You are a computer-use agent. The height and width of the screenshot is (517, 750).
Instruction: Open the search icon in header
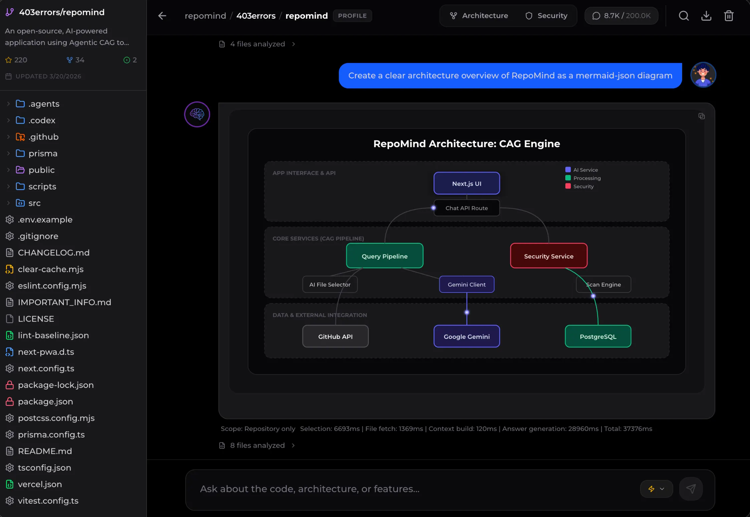[x=684, y=16]
